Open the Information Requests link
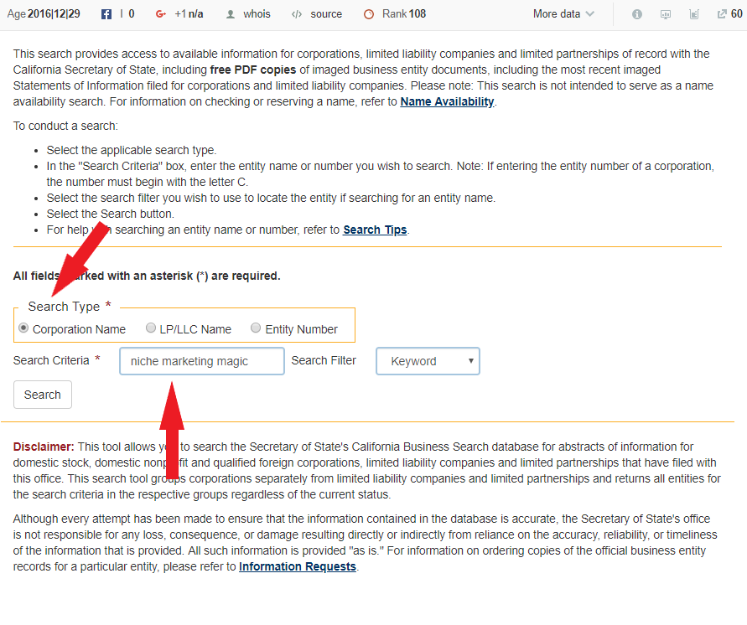Image resolution: width=747 pixels, height=625 pixels. [x=297, y=566]
